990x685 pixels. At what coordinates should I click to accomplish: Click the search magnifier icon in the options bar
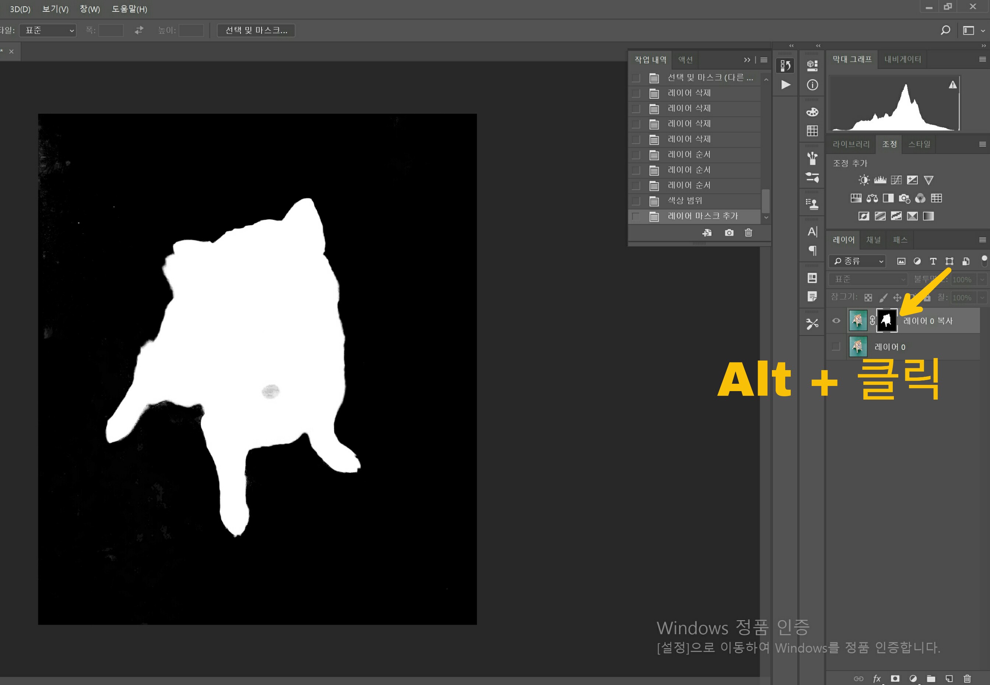945,30
